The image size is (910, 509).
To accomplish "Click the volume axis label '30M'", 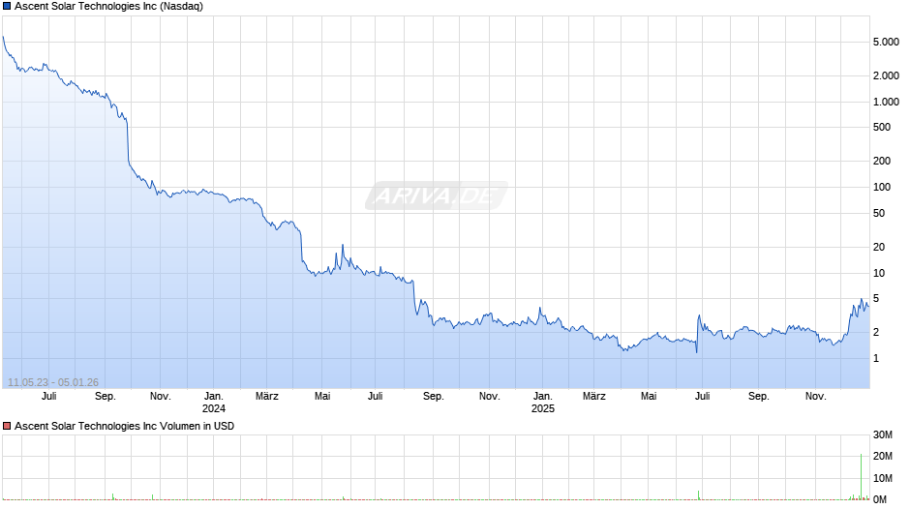I will [x=882, y=434].
